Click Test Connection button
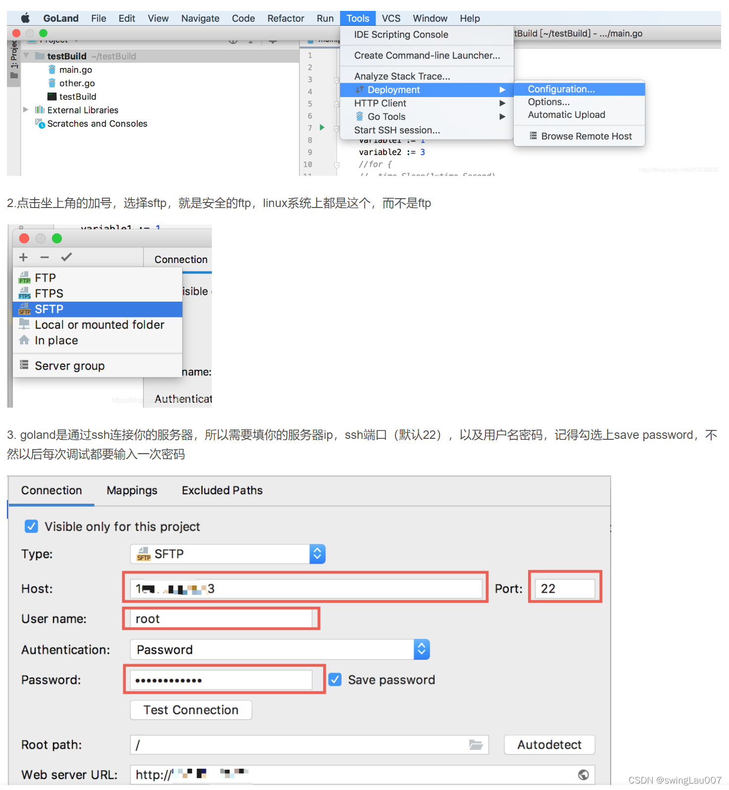This screenshot has width=729, height=790. coord(191,710)
